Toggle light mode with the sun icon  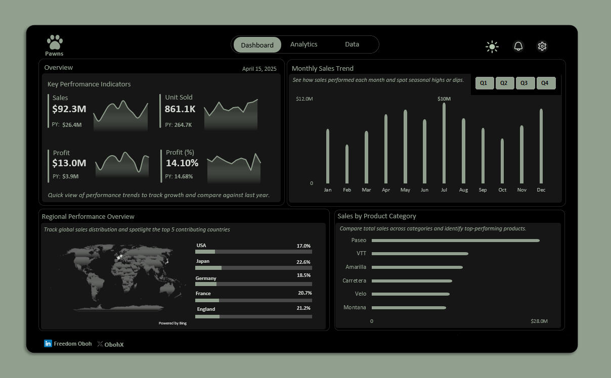pos(492,46)
